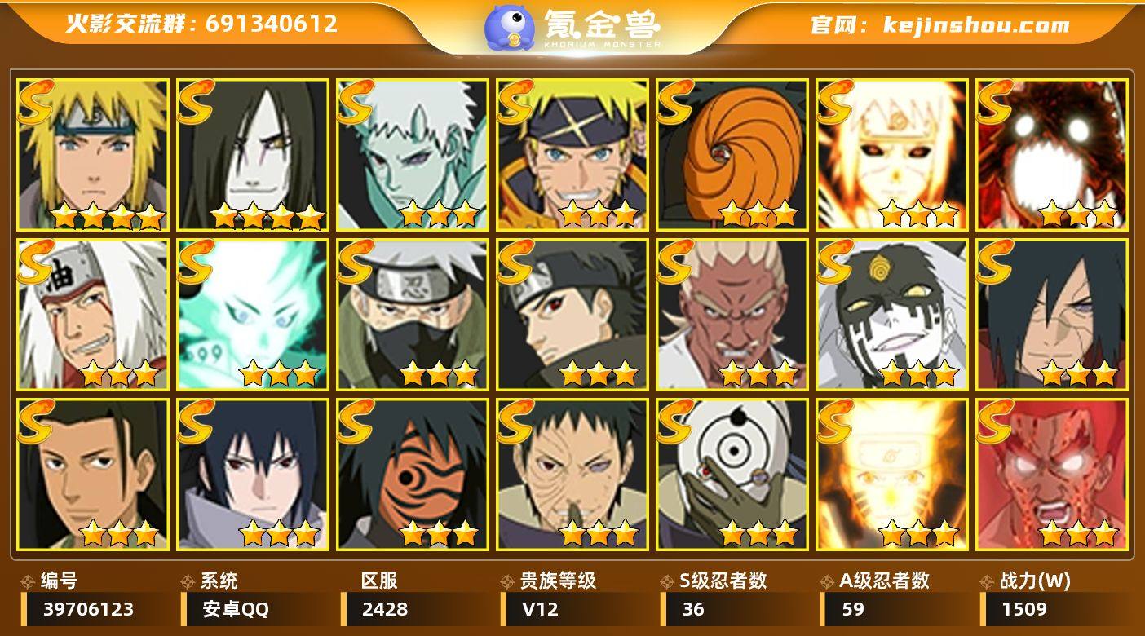Click the S-rank ninja count 36
Screen dimensions: 1145x636
coord(736,609)
